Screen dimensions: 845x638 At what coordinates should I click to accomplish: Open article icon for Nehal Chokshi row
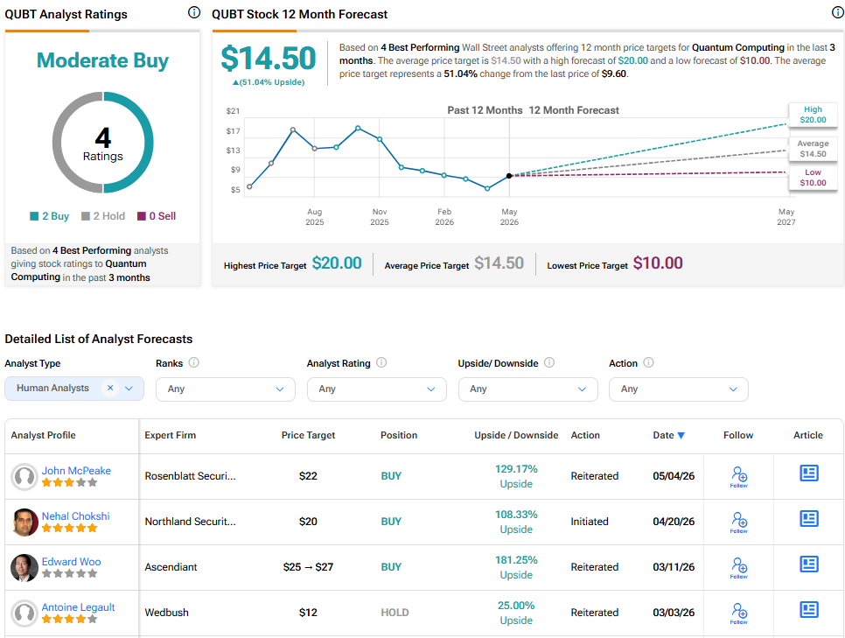(809, 519)
